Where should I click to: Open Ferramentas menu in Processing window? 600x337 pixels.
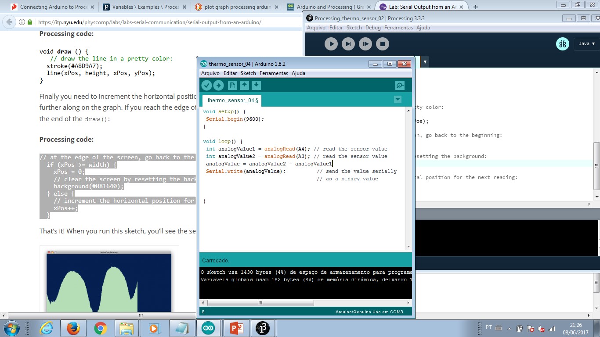(x=398, y=28)
